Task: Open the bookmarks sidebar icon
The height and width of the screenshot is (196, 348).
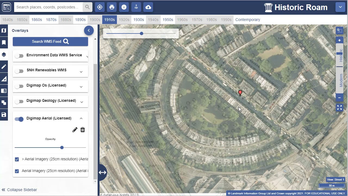Action: point(4,43)
